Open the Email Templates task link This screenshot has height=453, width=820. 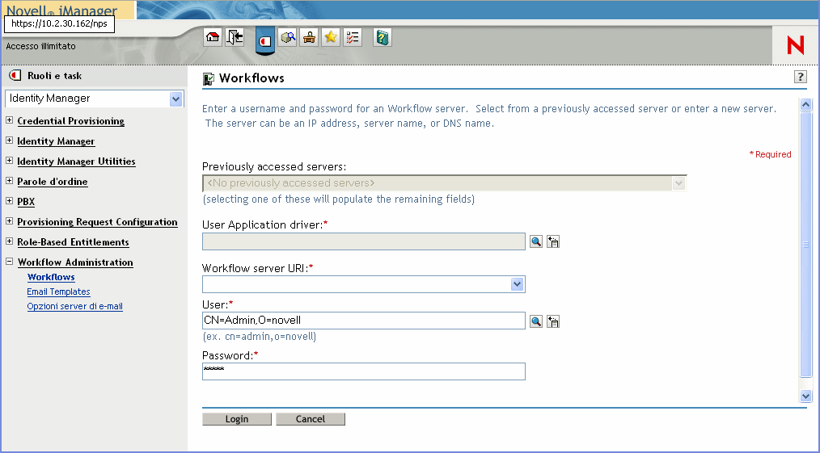tap(58, 292)
